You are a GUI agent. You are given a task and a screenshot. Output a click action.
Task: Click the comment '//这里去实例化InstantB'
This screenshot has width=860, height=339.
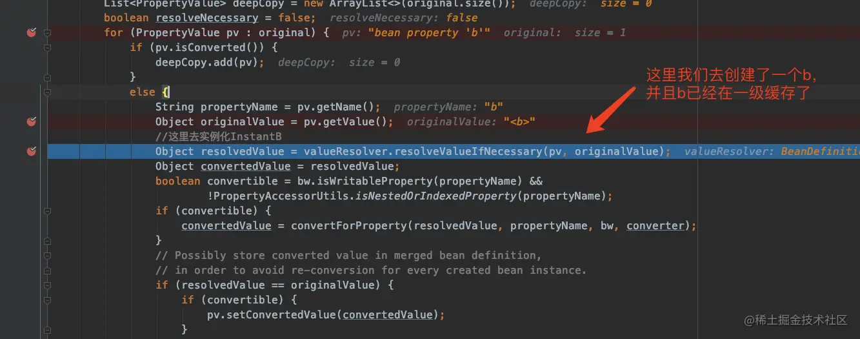point(219,136)
